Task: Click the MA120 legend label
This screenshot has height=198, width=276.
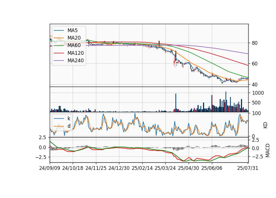Action: point(76,53)
